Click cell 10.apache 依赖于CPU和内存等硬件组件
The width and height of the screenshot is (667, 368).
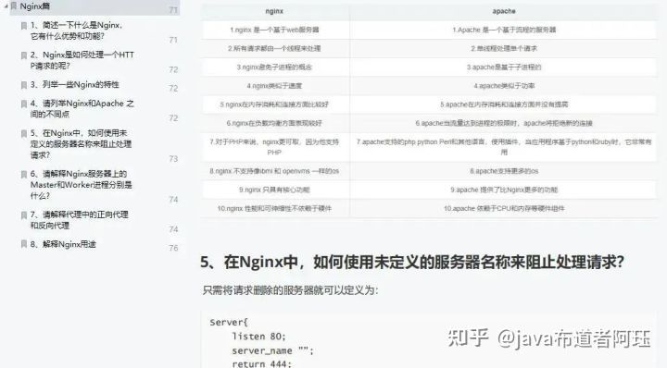[x=504, y=208]
